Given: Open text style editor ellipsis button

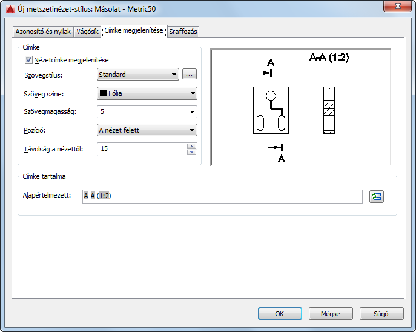Looking at the screenshot, I should pyautogui.click(x=189, y=75).
